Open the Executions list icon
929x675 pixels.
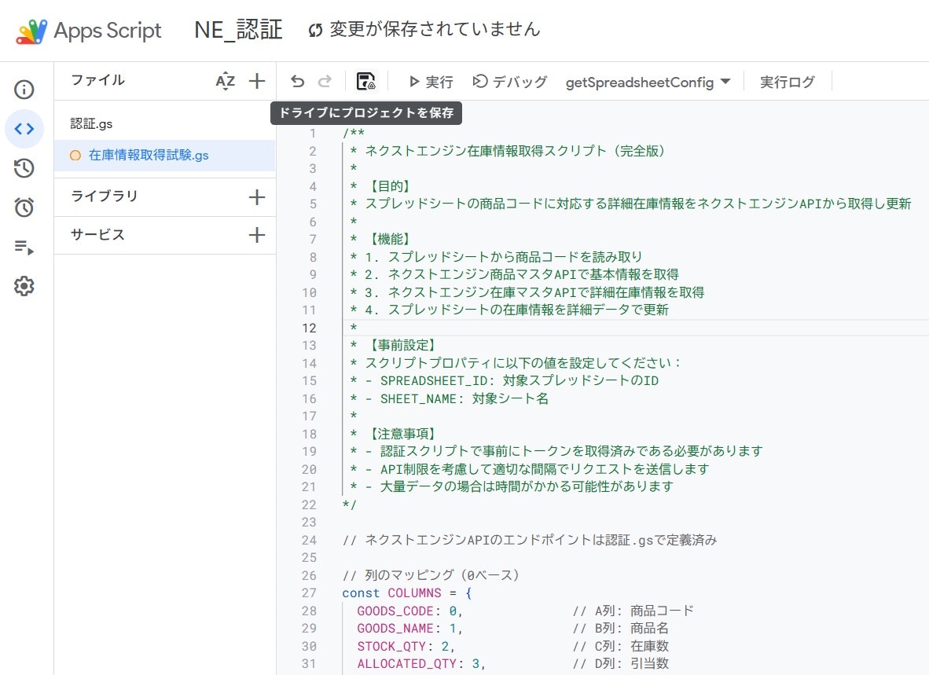[24, 247]
